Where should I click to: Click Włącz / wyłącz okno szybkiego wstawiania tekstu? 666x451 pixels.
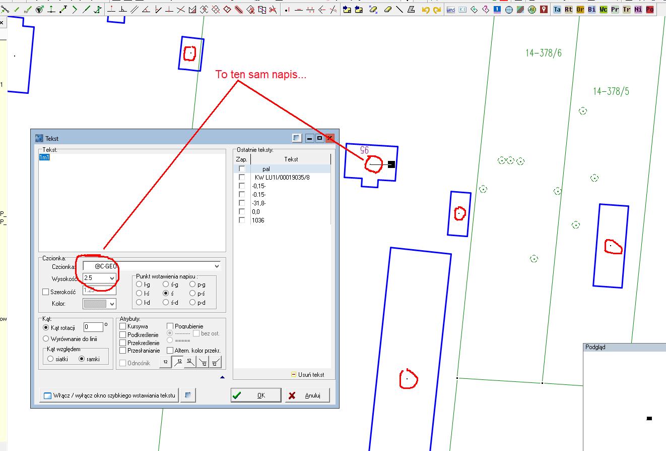click(109, 395)
